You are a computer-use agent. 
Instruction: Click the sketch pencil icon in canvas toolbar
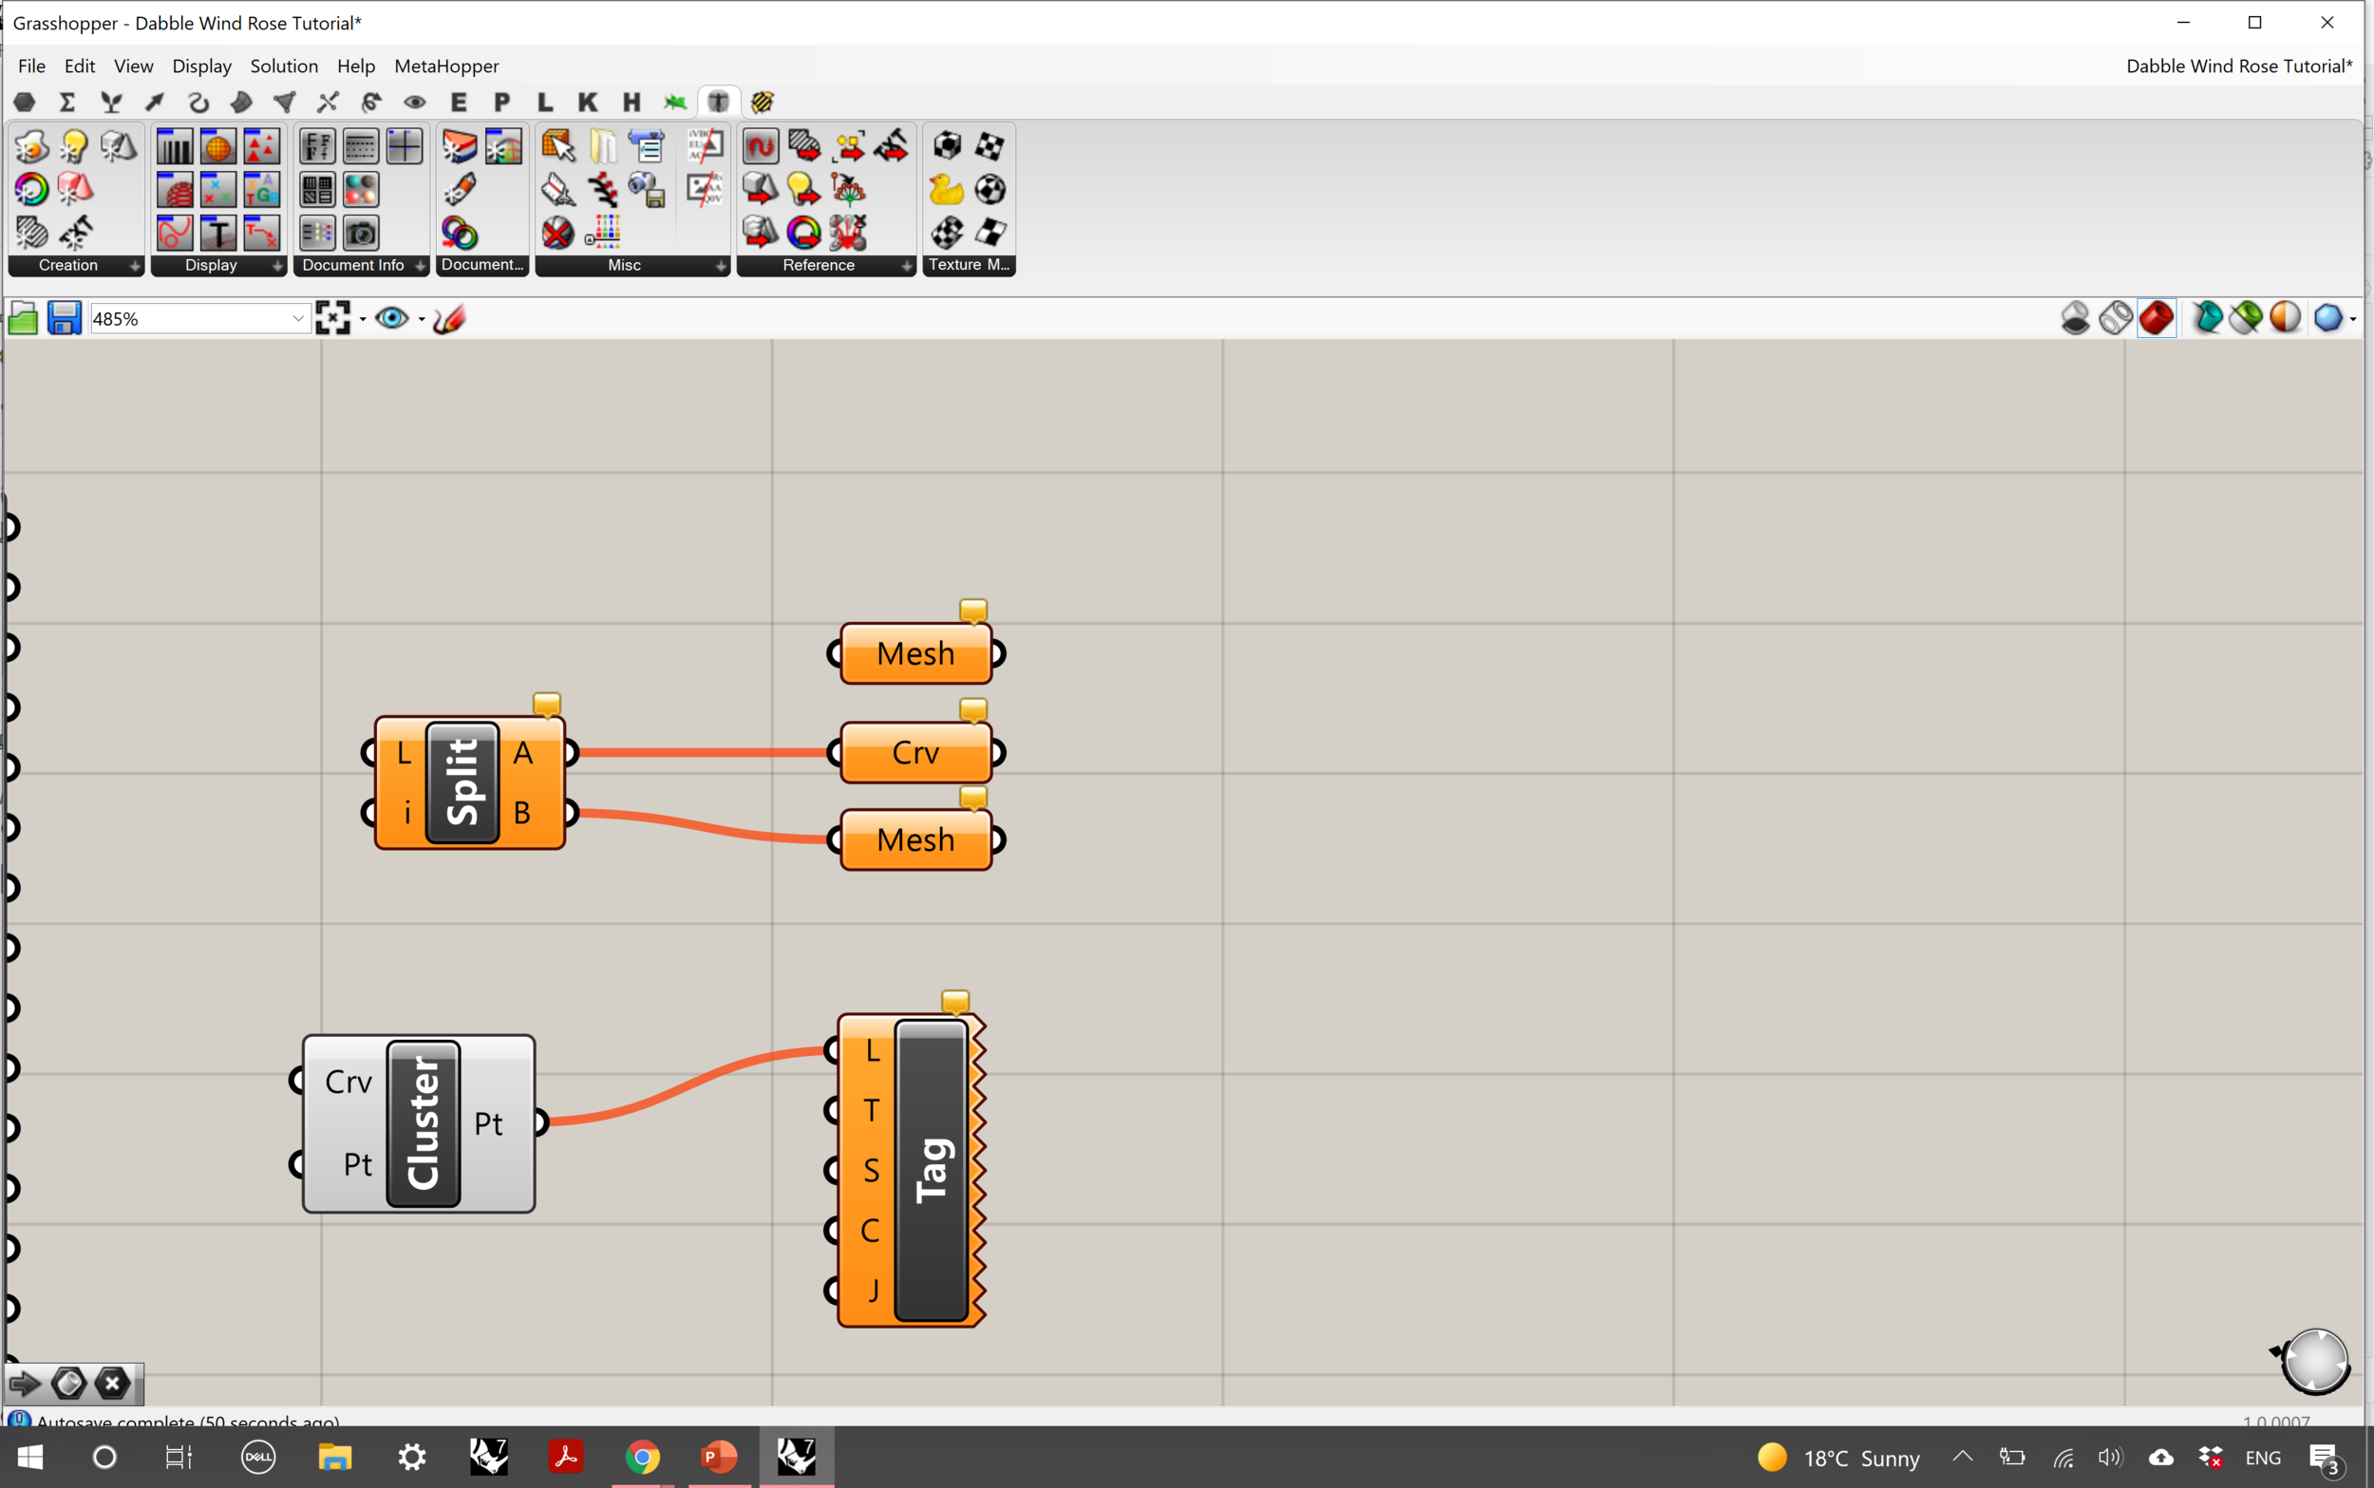point(448,319)
